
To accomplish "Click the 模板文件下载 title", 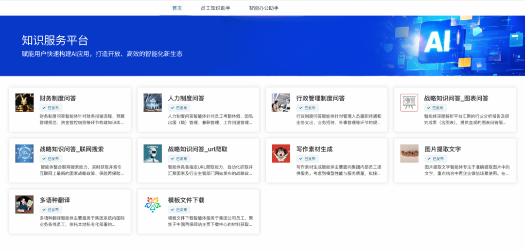I will click(186, 200).
